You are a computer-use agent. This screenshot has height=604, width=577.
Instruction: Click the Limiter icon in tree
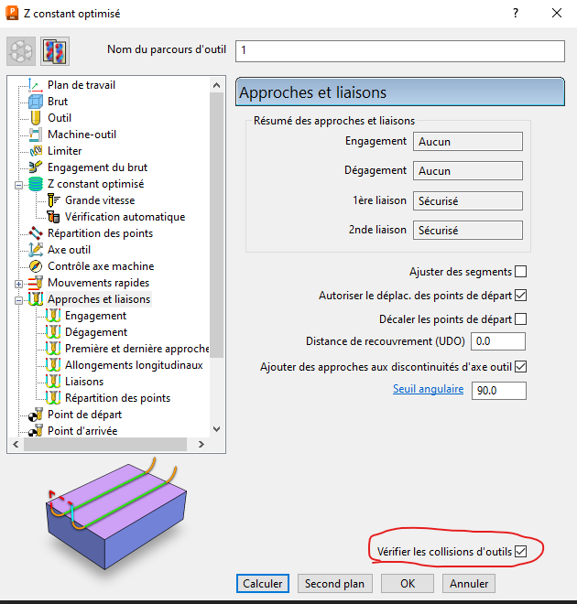click(36, 151)
